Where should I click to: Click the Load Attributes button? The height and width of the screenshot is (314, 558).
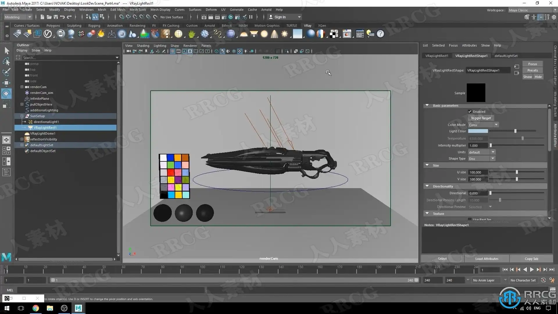point(487,259)
